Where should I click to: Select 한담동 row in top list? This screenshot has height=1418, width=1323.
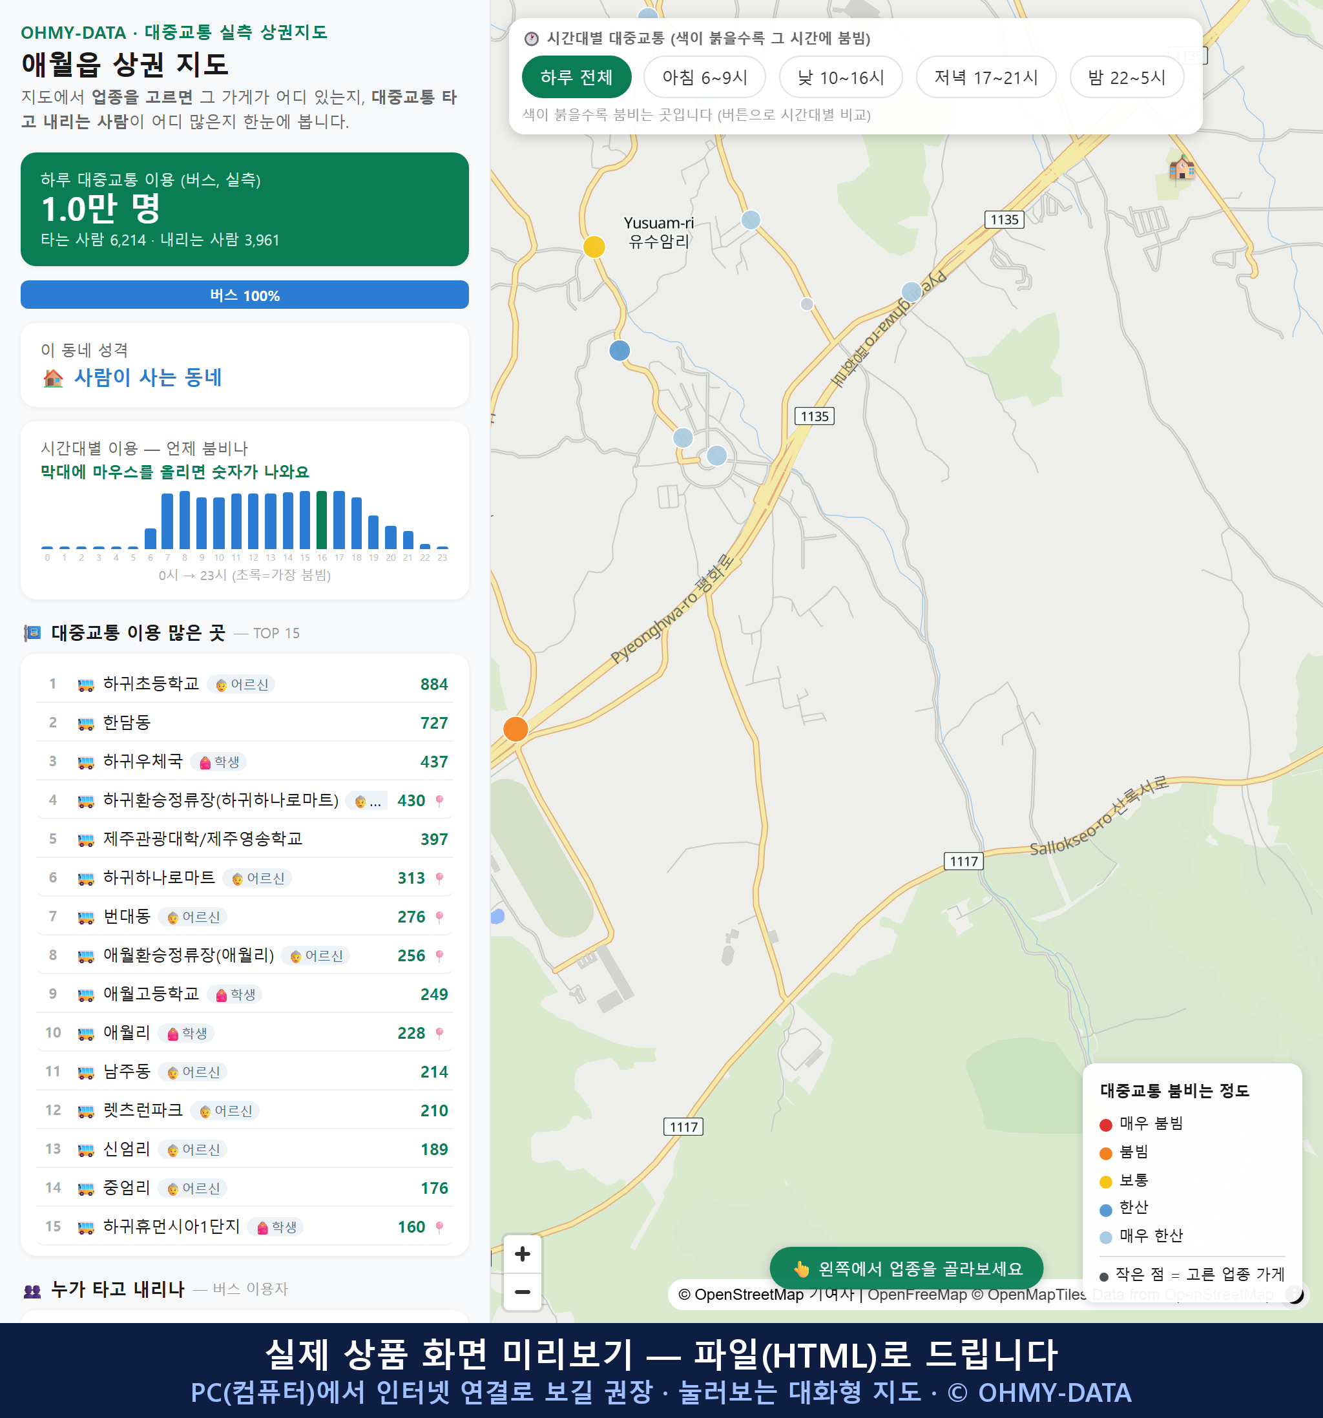245,722
